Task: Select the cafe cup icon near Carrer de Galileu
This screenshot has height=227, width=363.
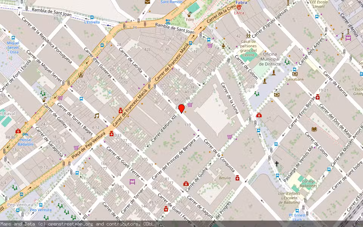Action: tap(44, 100)
